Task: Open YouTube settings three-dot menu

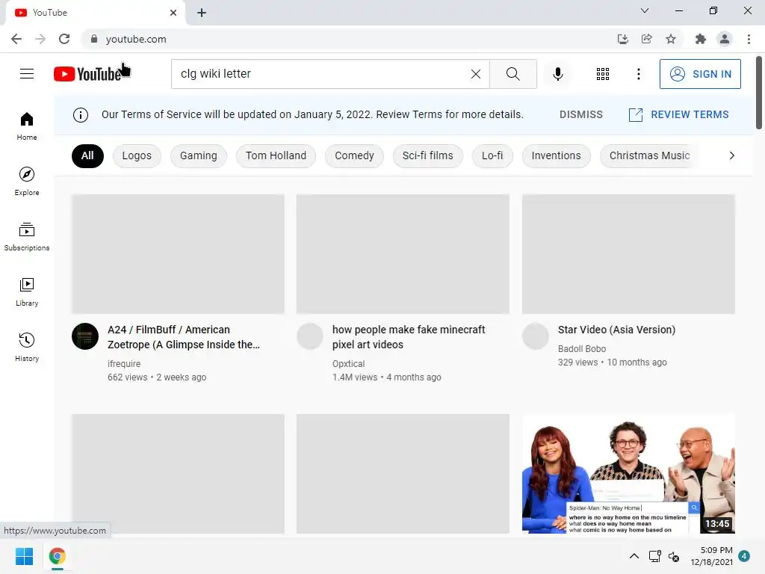Action: pos(638,74)
